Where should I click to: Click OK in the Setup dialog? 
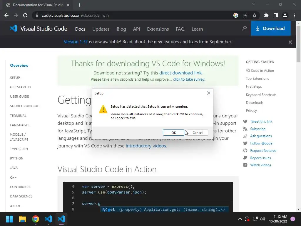click(x=173, y=133)
